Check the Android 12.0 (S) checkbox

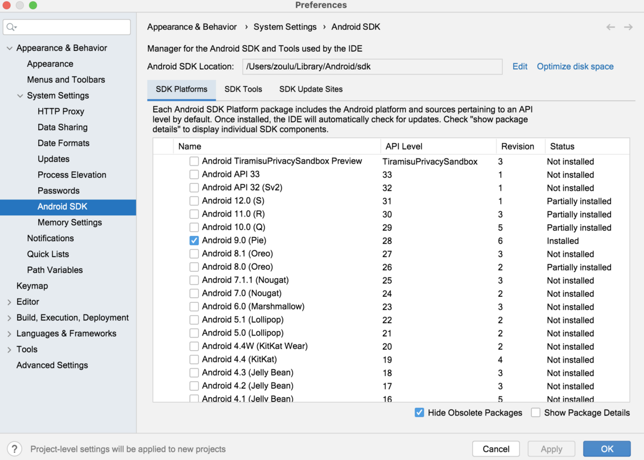[x=194, y=201]
